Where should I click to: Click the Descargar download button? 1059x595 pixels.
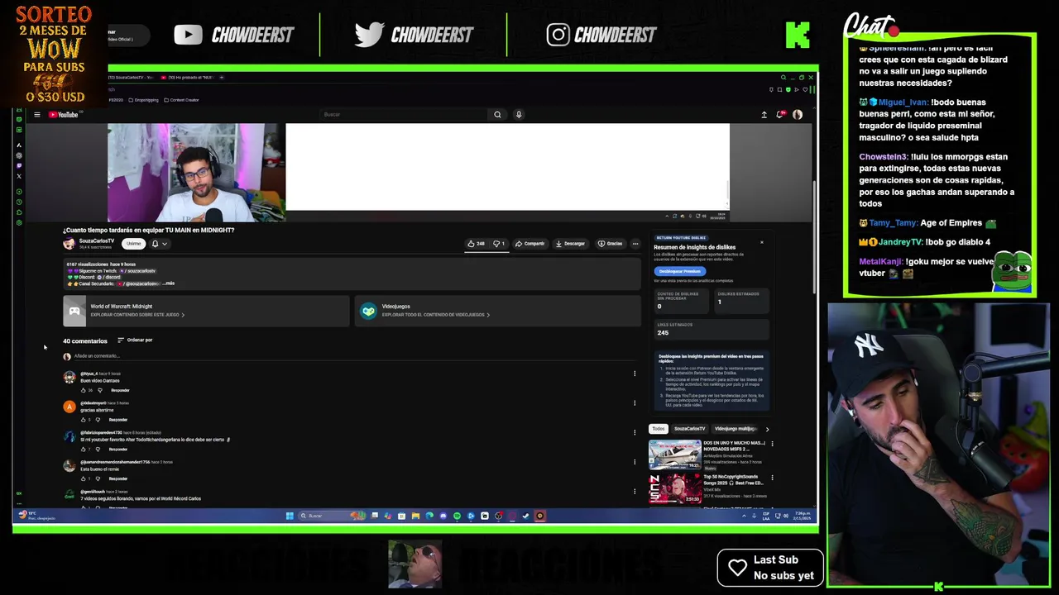570,244
